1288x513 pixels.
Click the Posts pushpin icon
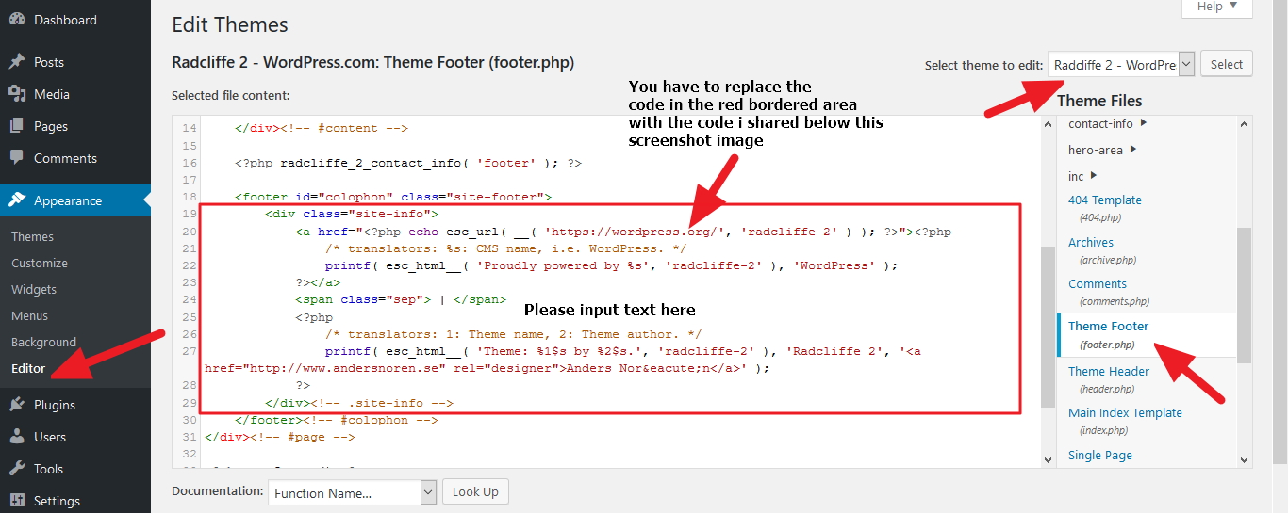coord(17,62)
